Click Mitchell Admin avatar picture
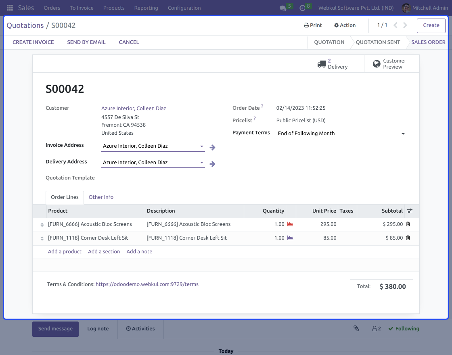452x355 pixels. click(x=406, y=8)
